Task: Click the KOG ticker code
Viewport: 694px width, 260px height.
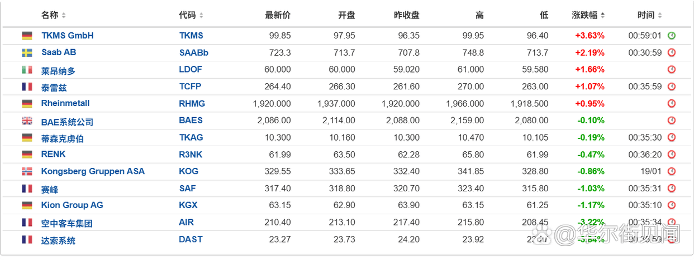Action: click(189, 172)
